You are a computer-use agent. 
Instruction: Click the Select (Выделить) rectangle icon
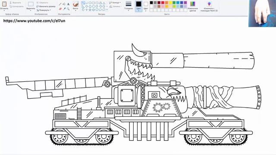click(31, 4)
